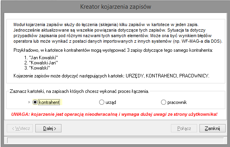Click the disabled Połącz button

pyautogui.click(x=184, y=128)
